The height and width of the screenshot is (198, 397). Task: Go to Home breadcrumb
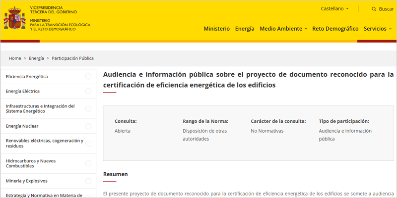coord(15,58)
